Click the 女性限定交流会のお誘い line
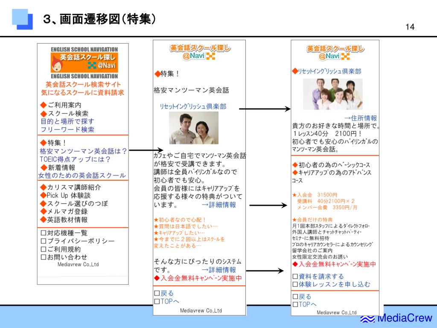The width and height of the screenshot is (437, 328). 320,257
